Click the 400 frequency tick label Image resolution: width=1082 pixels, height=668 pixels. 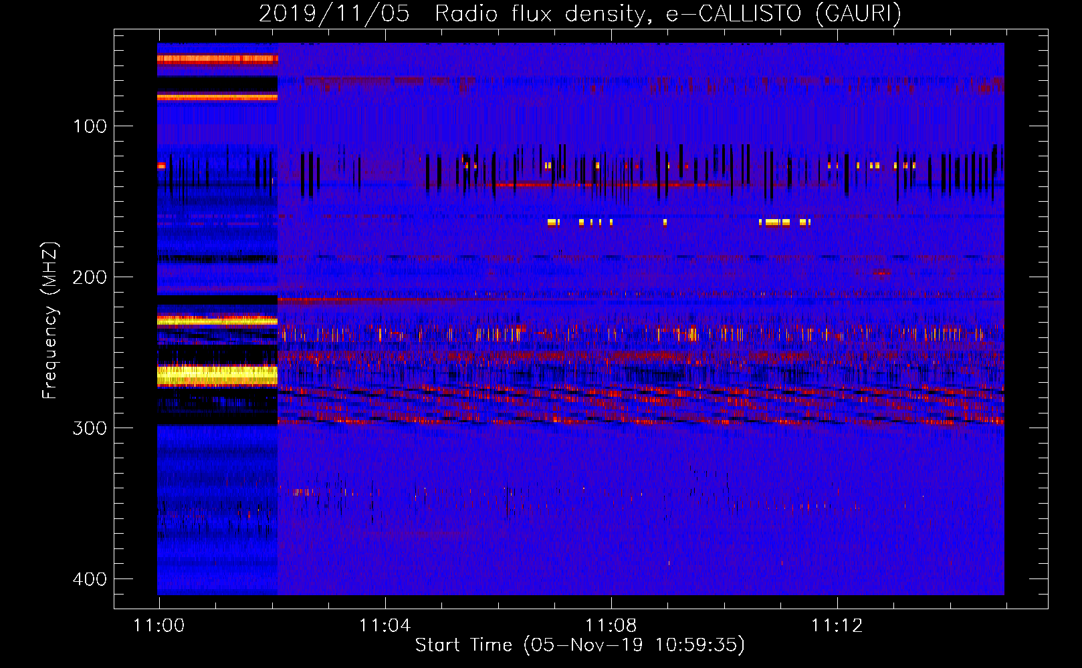click(x=90, y=578)
